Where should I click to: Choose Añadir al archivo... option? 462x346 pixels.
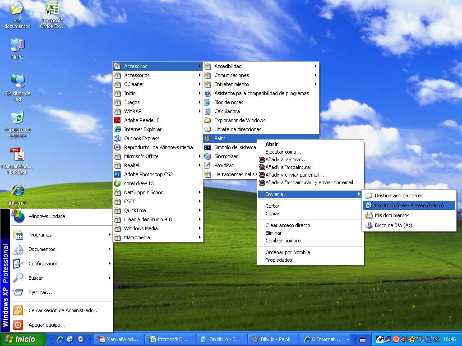click(x=310, y=159)
